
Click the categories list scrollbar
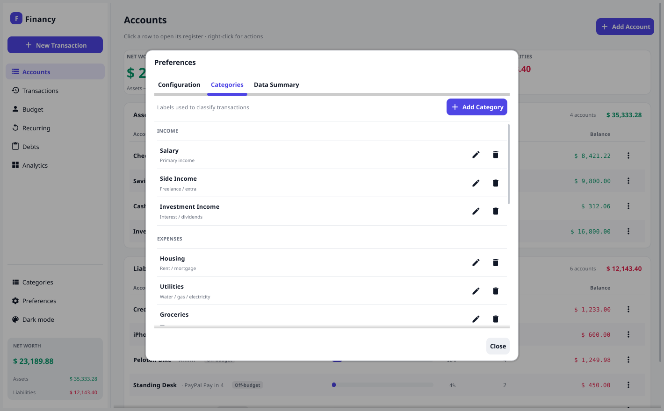tap(509, 164)
